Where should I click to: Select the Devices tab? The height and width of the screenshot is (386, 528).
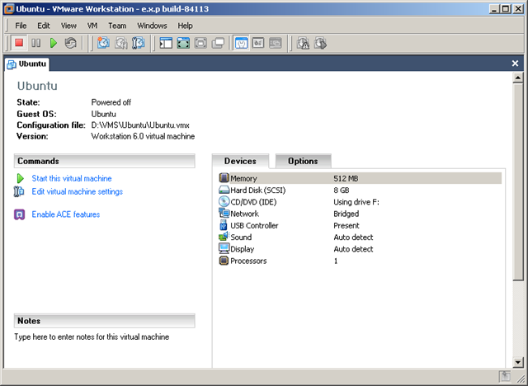[x=240, y=161]
